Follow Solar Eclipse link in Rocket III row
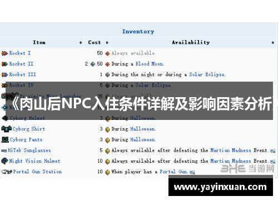 coord(207,74)
